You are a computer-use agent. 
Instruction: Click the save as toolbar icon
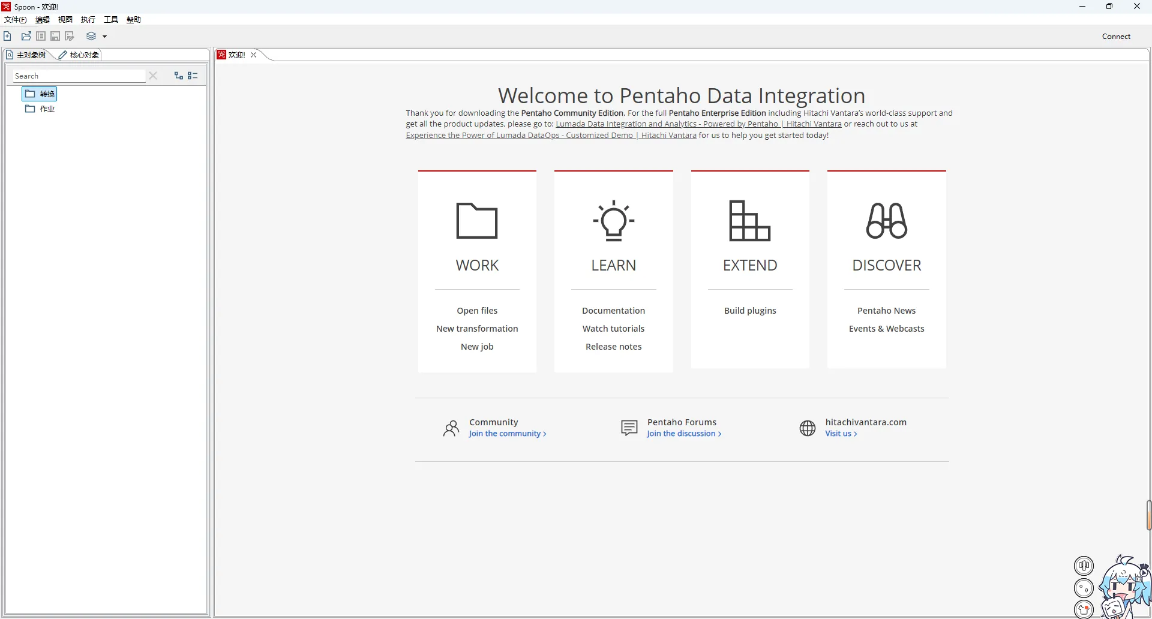coord(70,36)
